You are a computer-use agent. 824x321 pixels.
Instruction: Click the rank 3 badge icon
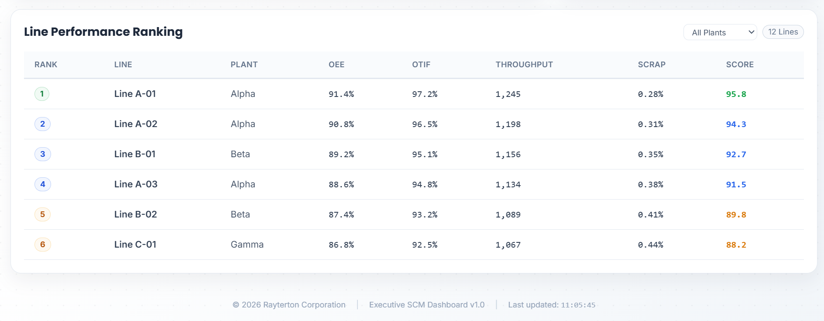pos(42,154)
